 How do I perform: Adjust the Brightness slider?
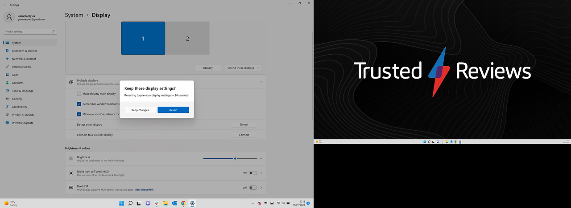point(230,158)
